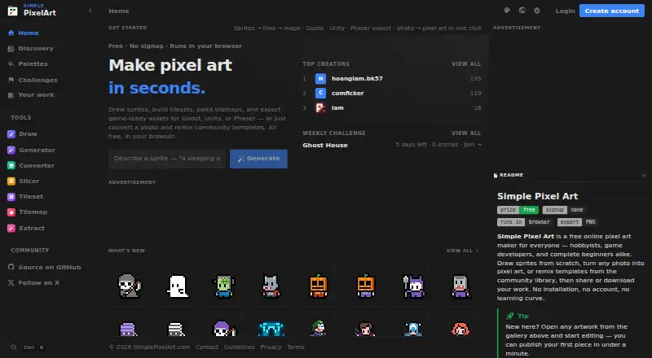Click the Generate button
This screenshot has height=358, width=652.
point(258,159)
